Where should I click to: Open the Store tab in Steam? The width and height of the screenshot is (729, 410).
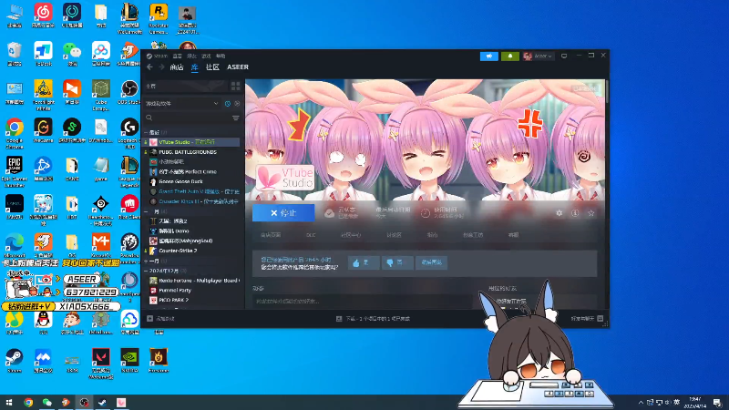coord(177,67)
